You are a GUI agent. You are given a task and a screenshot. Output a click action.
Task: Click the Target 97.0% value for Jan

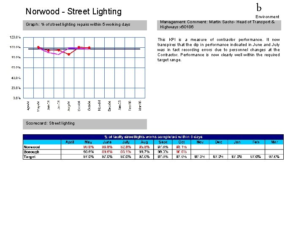pyautogui.click(x=237, y=157)
